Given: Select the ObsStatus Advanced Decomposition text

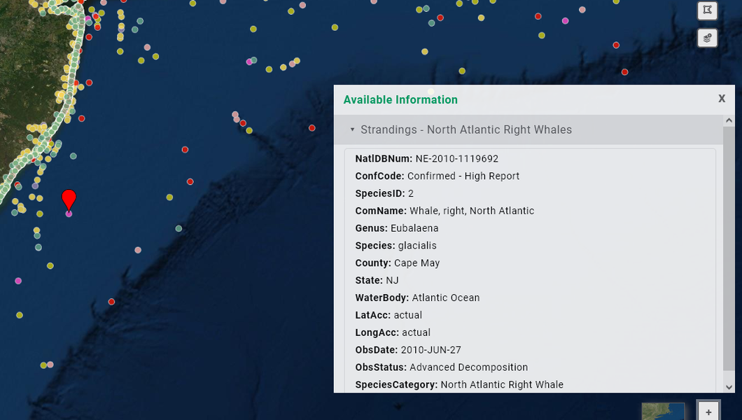Looking at the screenshot, I should pyautogui.click(x=468, y=367).
